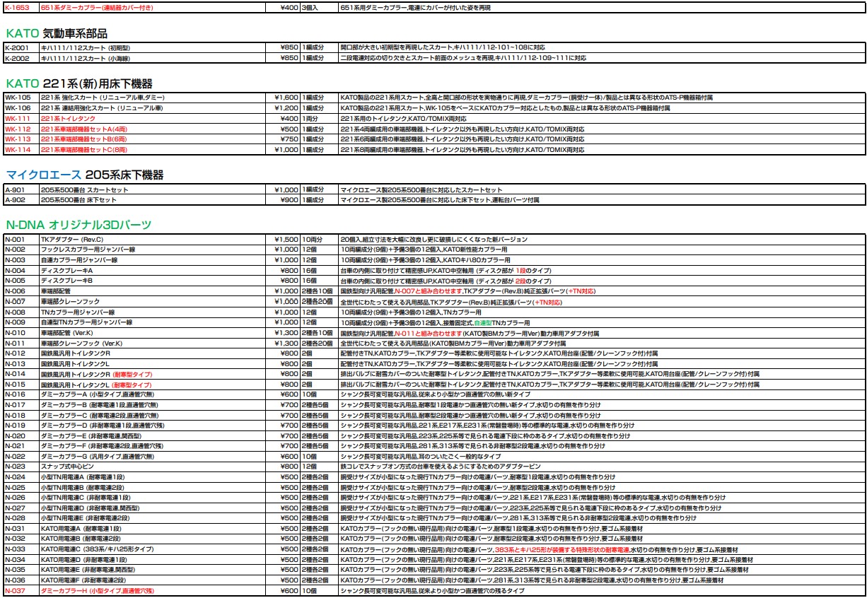Image resolution: width=867 pixels, height=598 pixels.
Task: Click the '12個' quantity in N-023 row
Action: [310, 467]
